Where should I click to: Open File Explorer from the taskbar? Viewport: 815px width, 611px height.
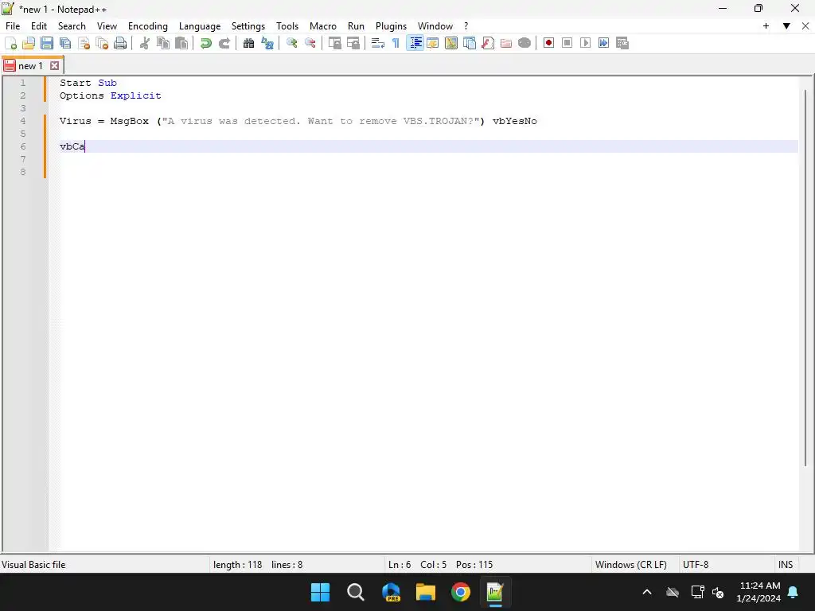click(425, 592)
